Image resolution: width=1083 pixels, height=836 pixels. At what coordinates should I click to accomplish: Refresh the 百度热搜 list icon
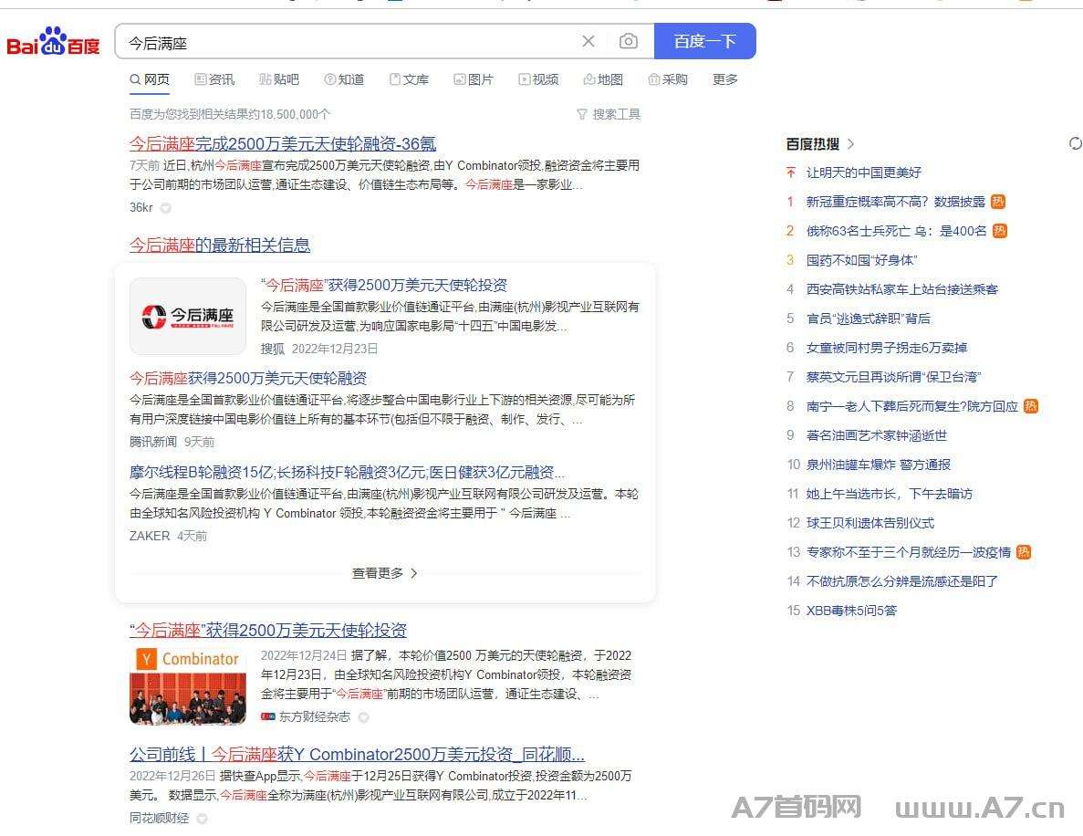point(1076,143)
